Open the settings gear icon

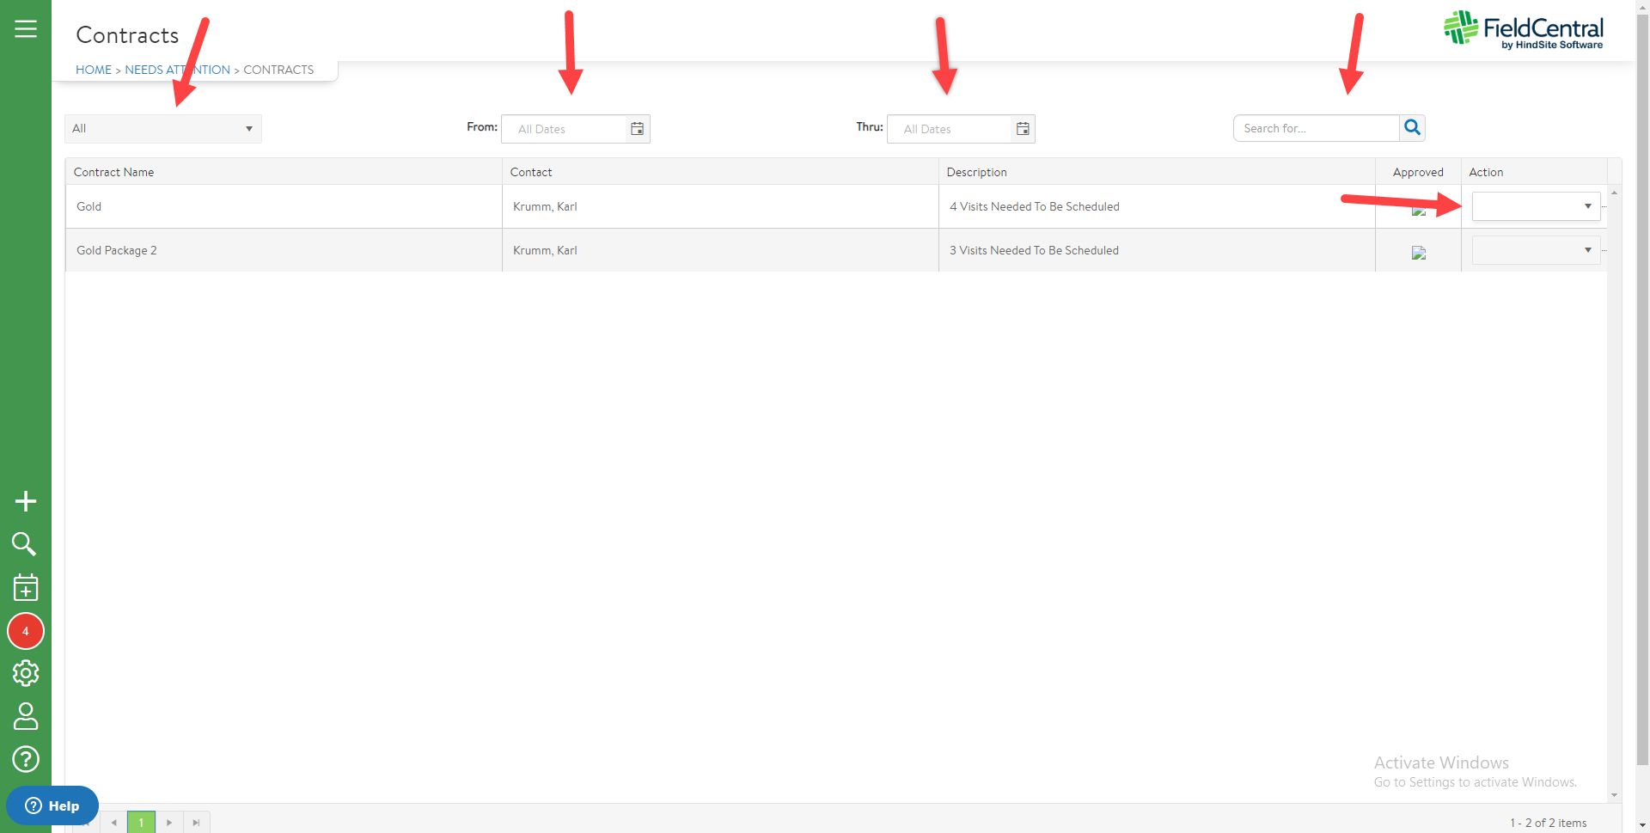click(26, 673)
